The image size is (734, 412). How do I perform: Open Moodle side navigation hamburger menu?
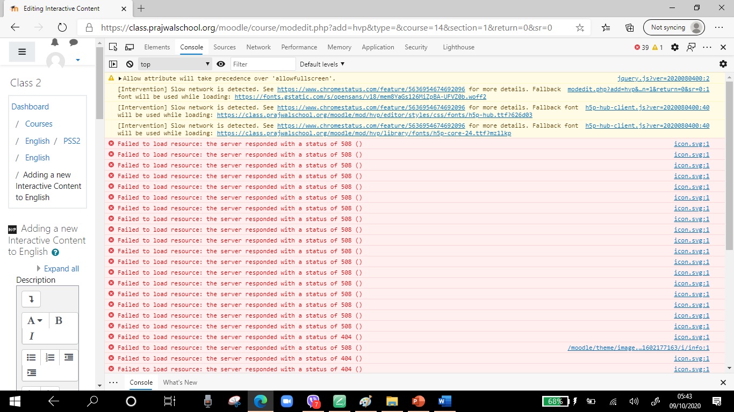click(x=22, y=51)
